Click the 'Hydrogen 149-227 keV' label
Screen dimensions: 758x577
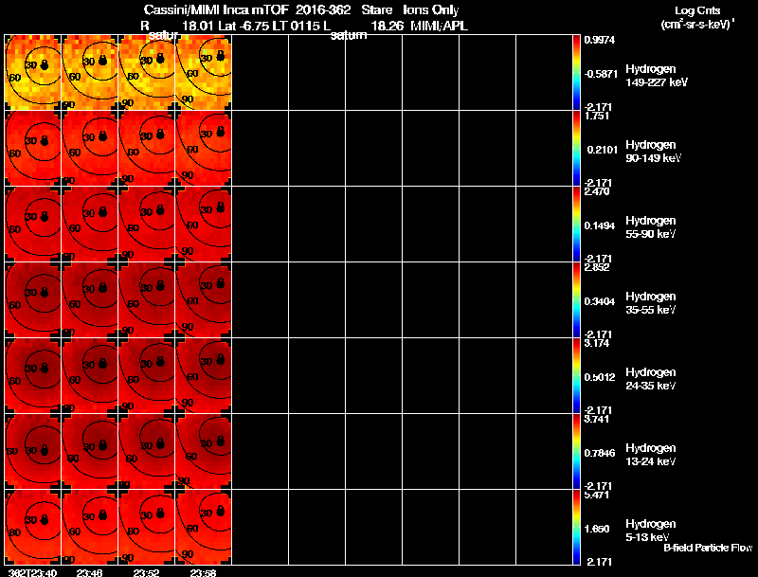(x=657, y=76)
